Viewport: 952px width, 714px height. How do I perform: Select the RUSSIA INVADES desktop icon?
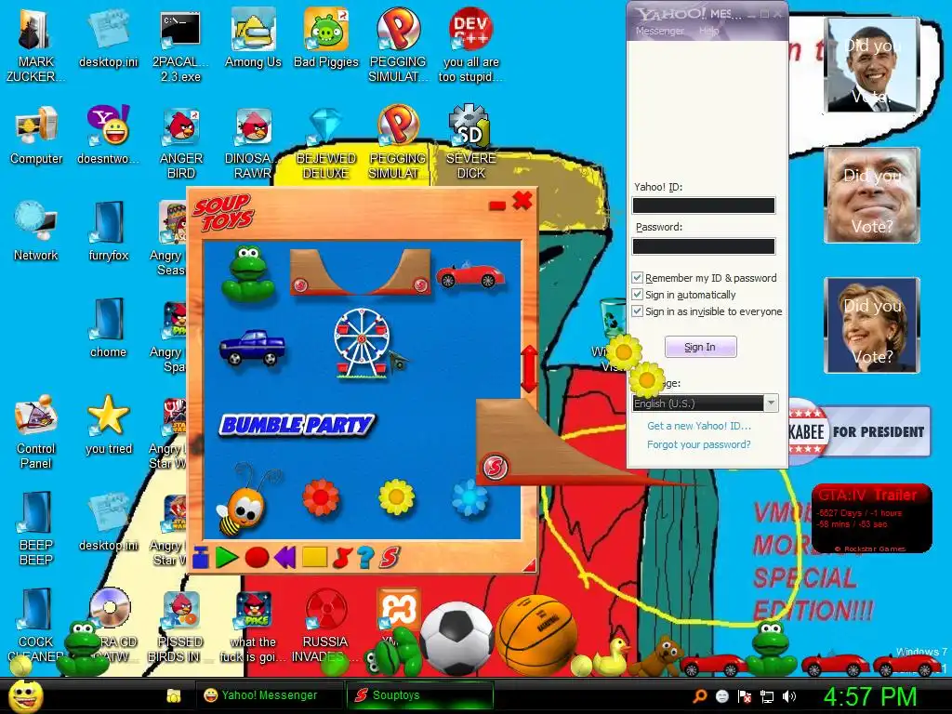click(325, 626)
